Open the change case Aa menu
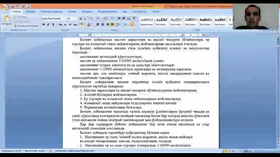The image size is (280, 157). 76,24
